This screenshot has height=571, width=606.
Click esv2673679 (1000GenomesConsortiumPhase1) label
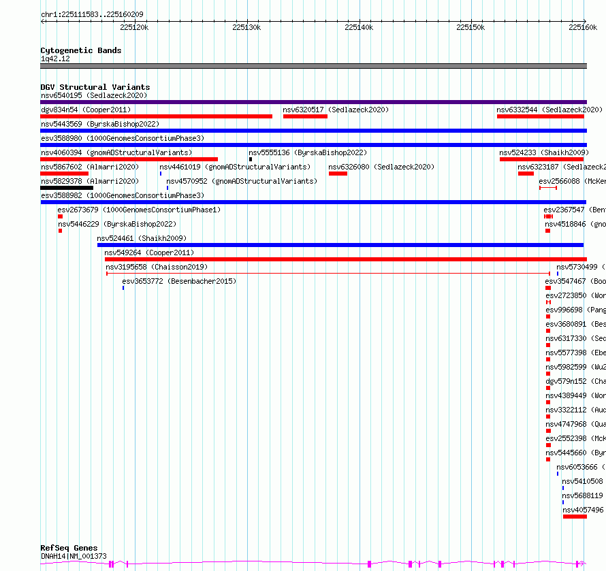[139, 210]
